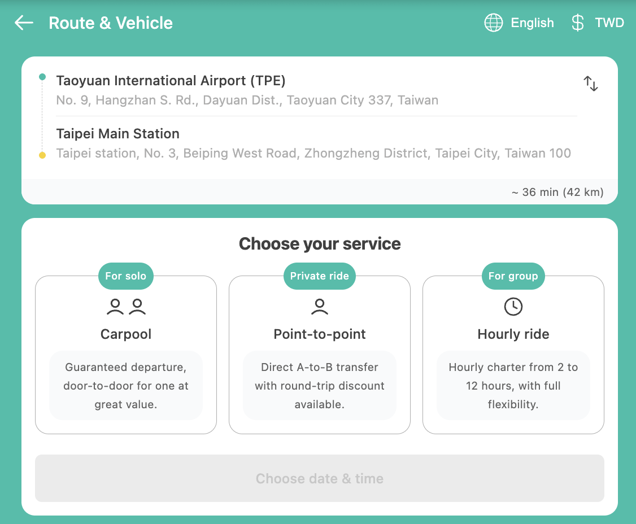
Task: Click the For solo badge
Action: [125, 276]
